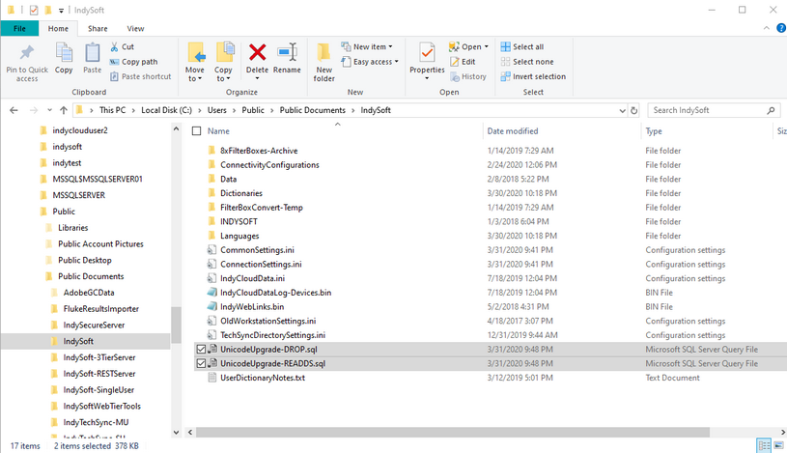787x453 pixels.
Task: Switch to large icons view in the status bar
Action: coord(778,445)
